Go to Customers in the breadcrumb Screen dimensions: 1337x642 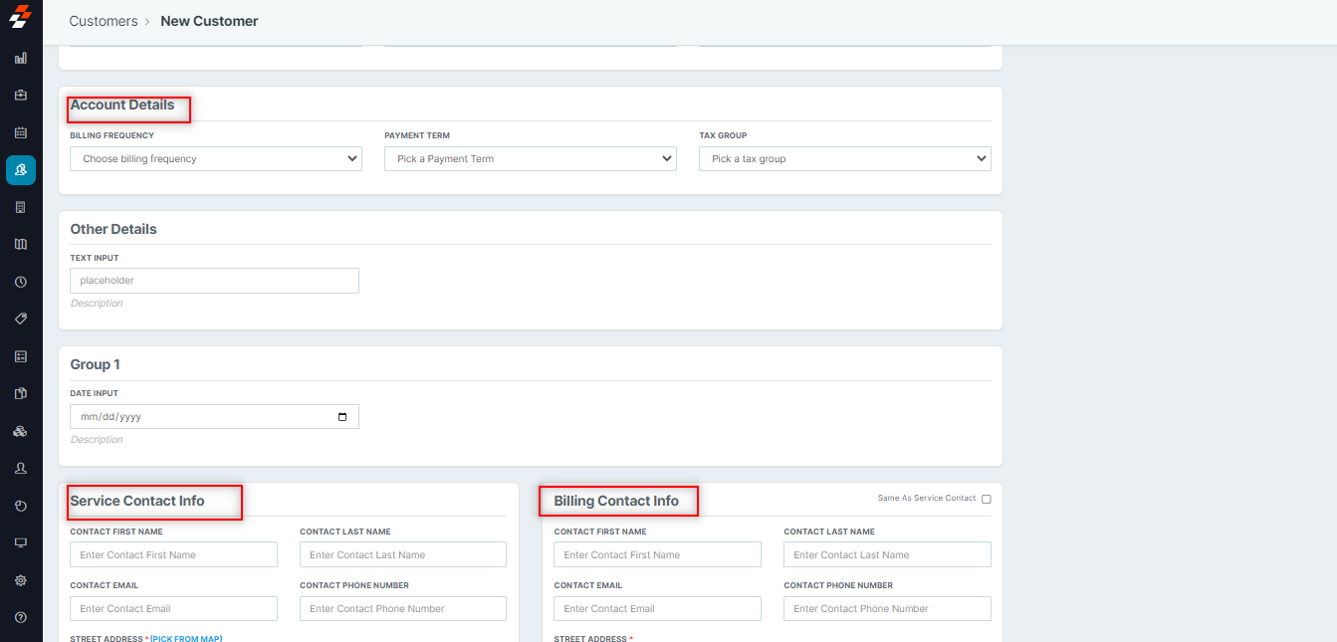click(104, 21)
